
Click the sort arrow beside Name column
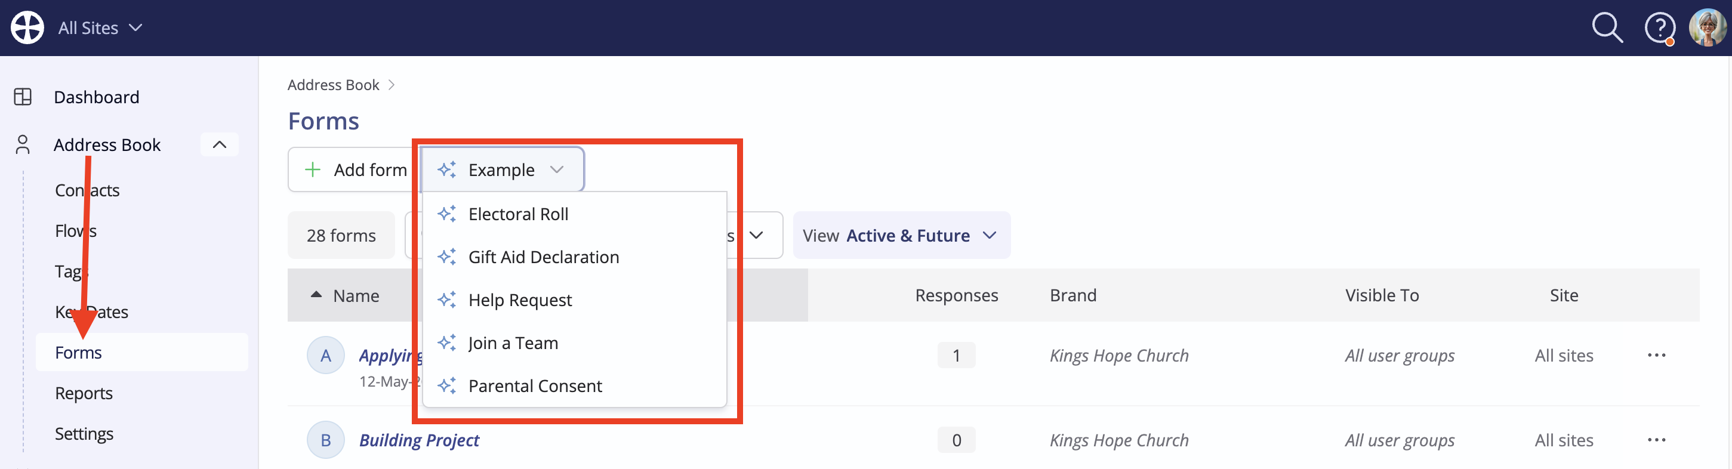pyautogui.click(x=316, y=295)
